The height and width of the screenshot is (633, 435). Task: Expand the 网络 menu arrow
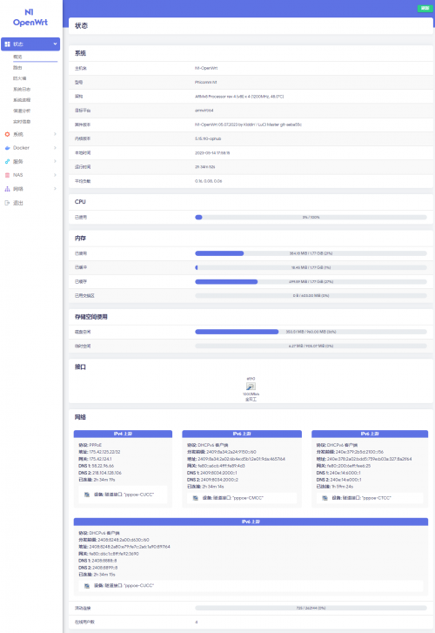(x=56, y=189)
